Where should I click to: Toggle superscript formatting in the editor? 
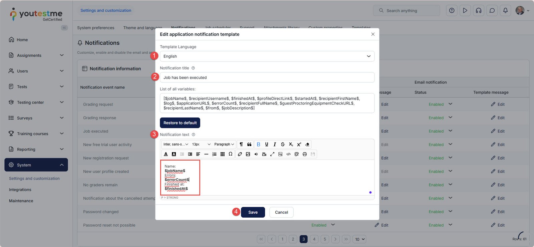tap(299, 145)
